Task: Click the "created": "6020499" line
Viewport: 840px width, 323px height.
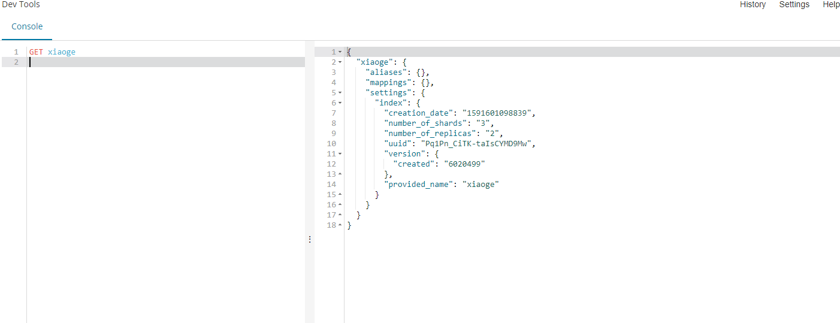Action: pos(439,164)
